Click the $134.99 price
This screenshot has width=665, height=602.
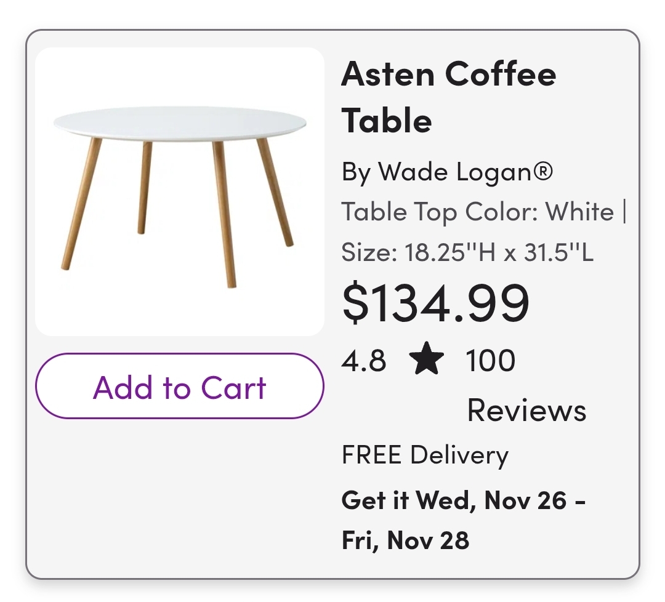(x=435, y=303)
